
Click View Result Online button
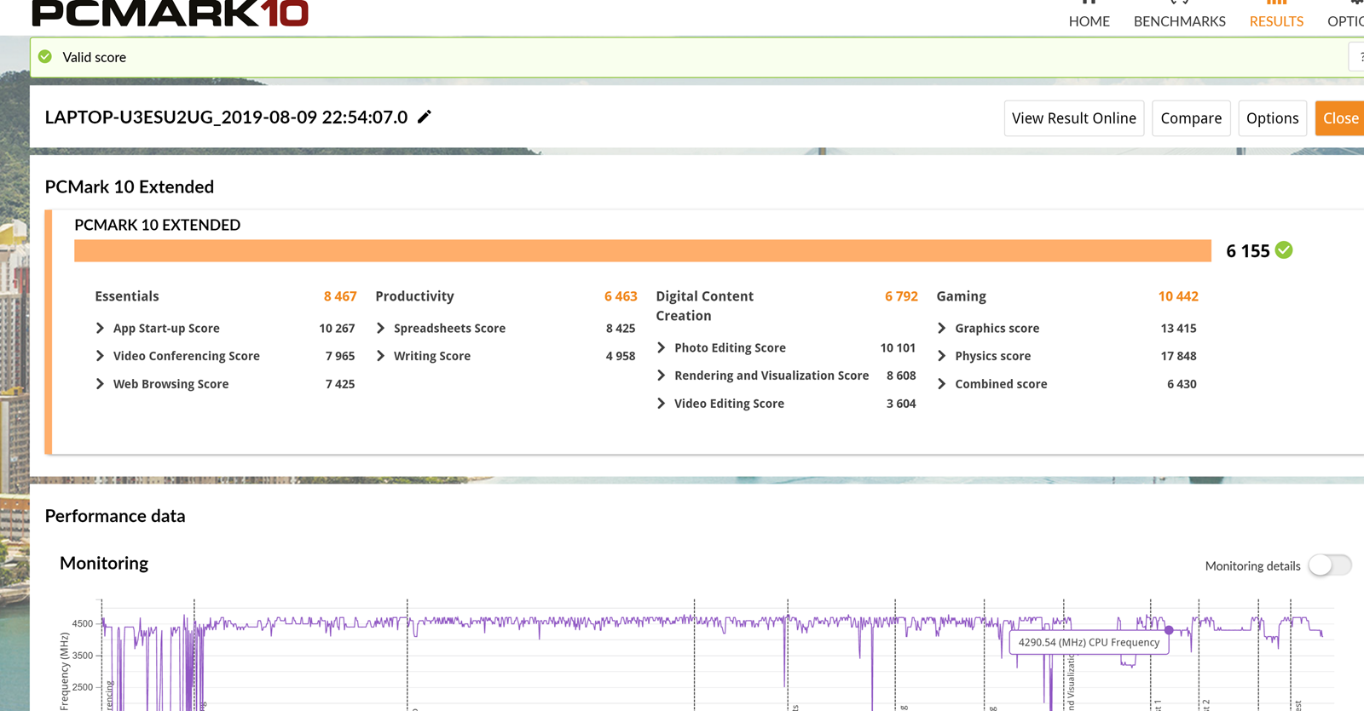[x=1073, y=118]
